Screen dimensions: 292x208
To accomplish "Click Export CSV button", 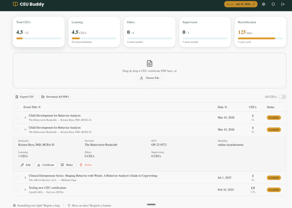I will pos(25,97).
